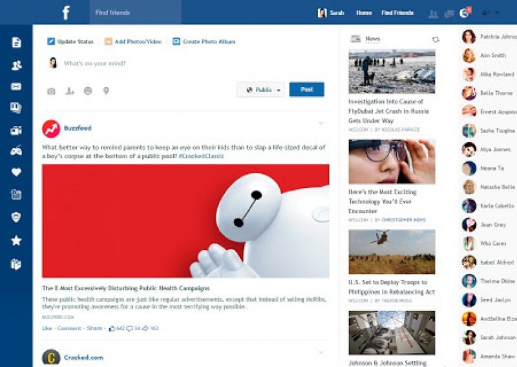Open Find Friends in the header
This screenshot has height=367, width=517.
[x=397, y=13]
